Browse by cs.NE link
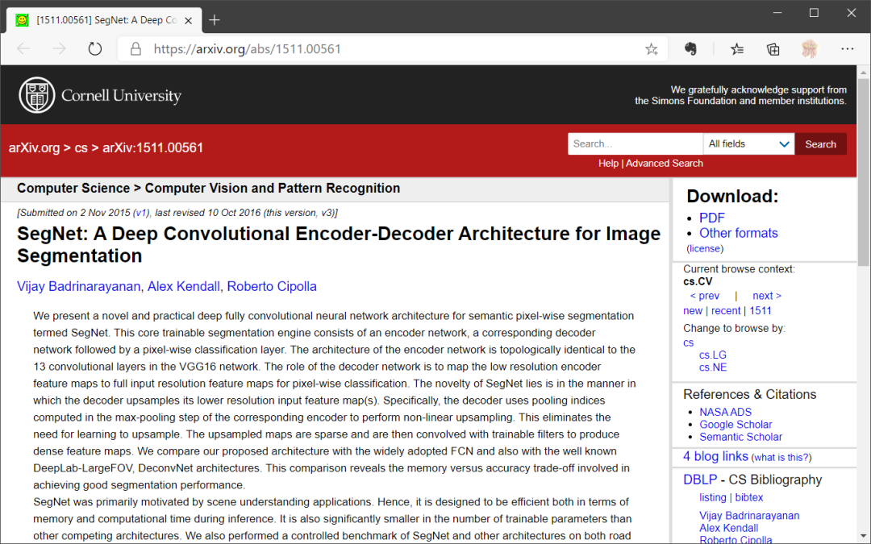This screenshot has width=871, height=544. [x=713, y=368]
